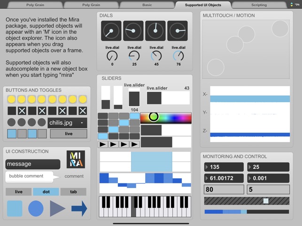
Task: Click the wide live text button
Action: coord(69,134)
